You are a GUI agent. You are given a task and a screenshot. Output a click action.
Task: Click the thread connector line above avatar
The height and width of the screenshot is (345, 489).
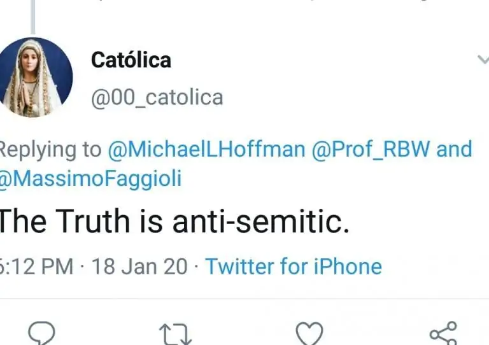32,16
